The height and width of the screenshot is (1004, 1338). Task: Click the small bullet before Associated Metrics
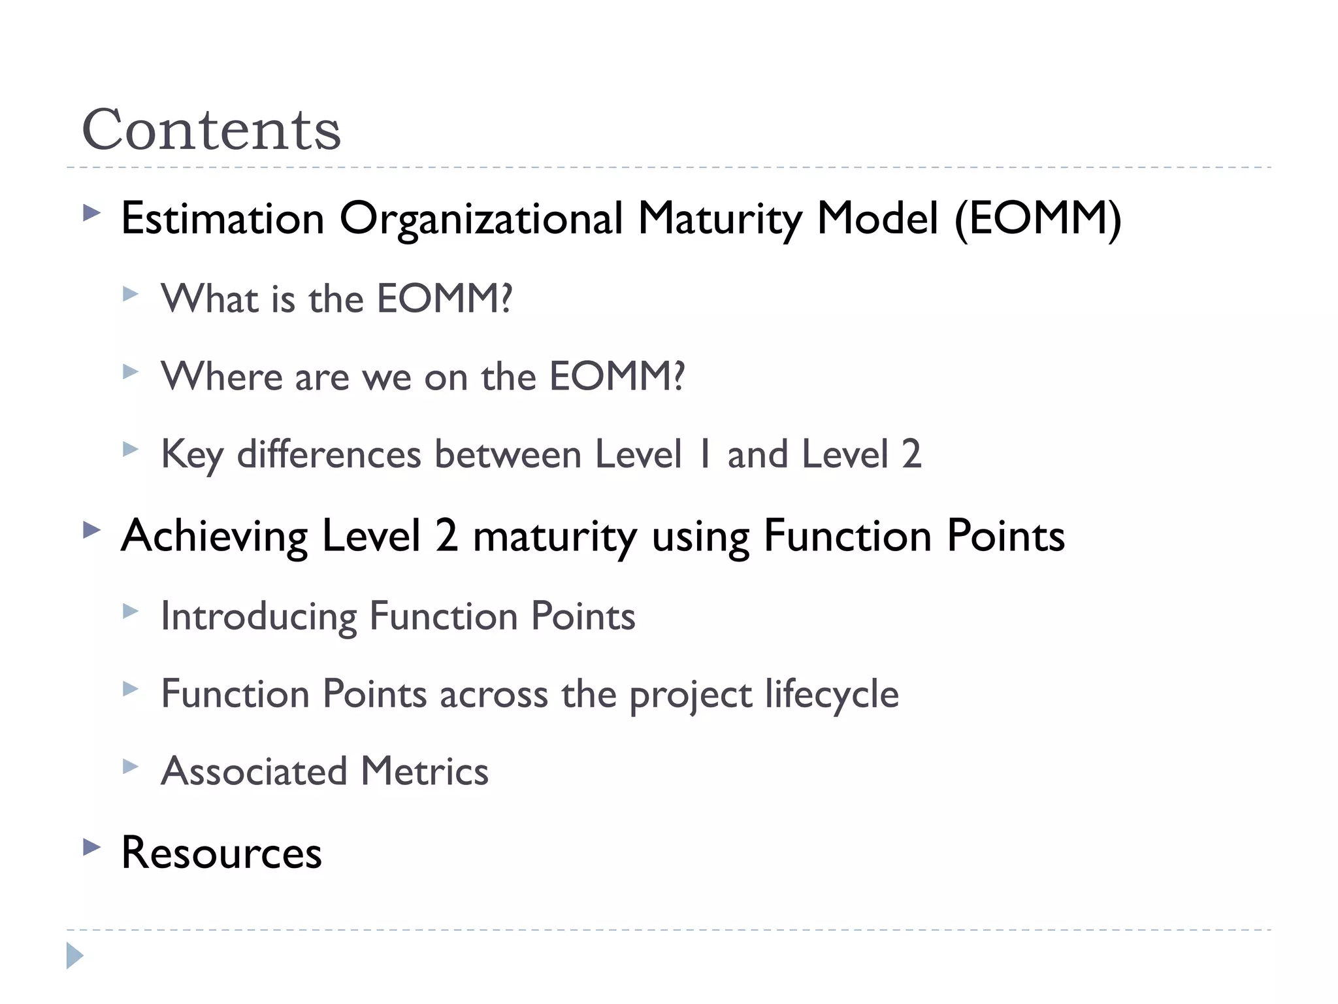tap(131, 766)
